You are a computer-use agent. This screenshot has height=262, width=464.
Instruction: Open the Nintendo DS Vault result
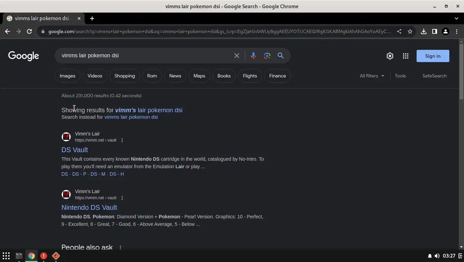pos(89,207)
